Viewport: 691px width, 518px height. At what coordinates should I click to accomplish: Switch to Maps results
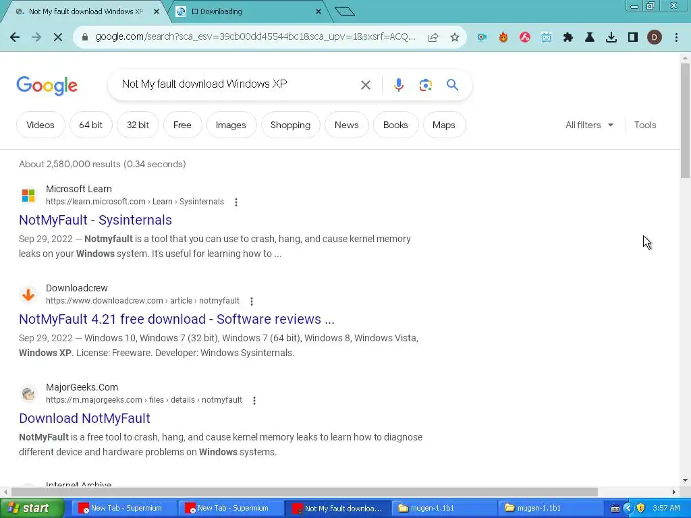(444, 125)
